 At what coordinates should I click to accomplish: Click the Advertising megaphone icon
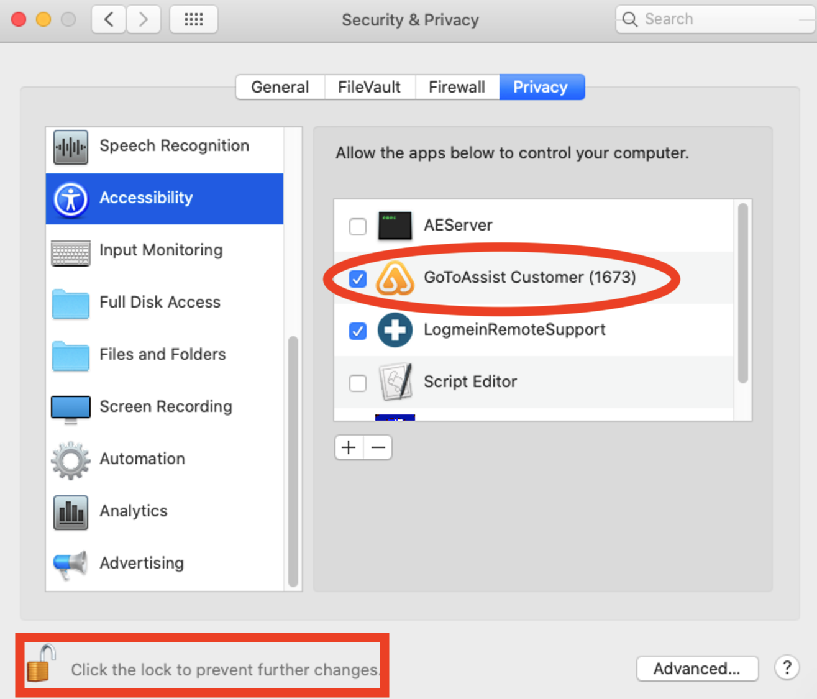70,565
